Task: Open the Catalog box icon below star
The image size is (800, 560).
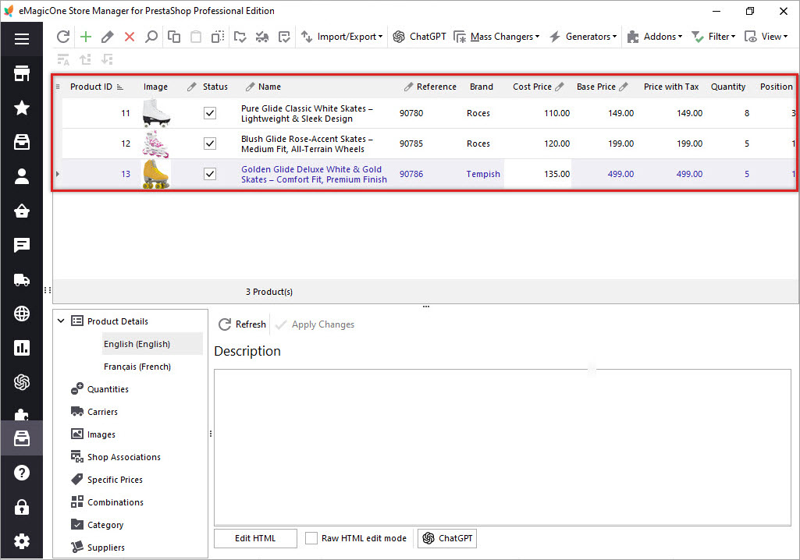Action: coord(21,142)
